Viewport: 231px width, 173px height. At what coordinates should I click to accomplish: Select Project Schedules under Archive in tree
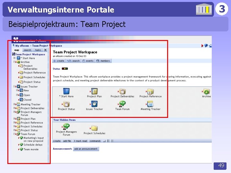pyautogui.click(x=34, y=77)
